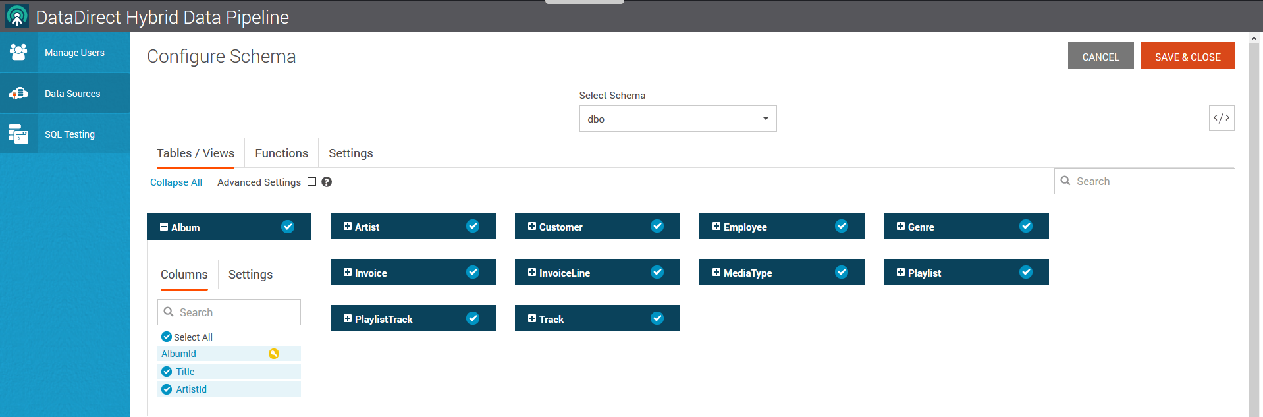Switch to the Functions tab
Image resolution: width=1263 pixels, height=417 pixels.
point(282,153)
